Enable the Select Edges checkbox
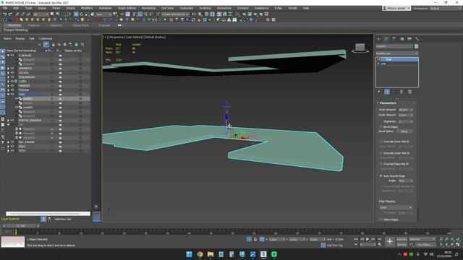Image resolution: width=463 pixels, height=260 pixels. pyautogui.click(x=381, y=220)
